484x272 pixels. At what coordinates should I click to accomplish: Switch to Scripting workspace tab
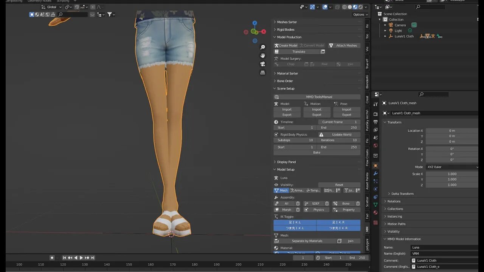tap(63, 1)
